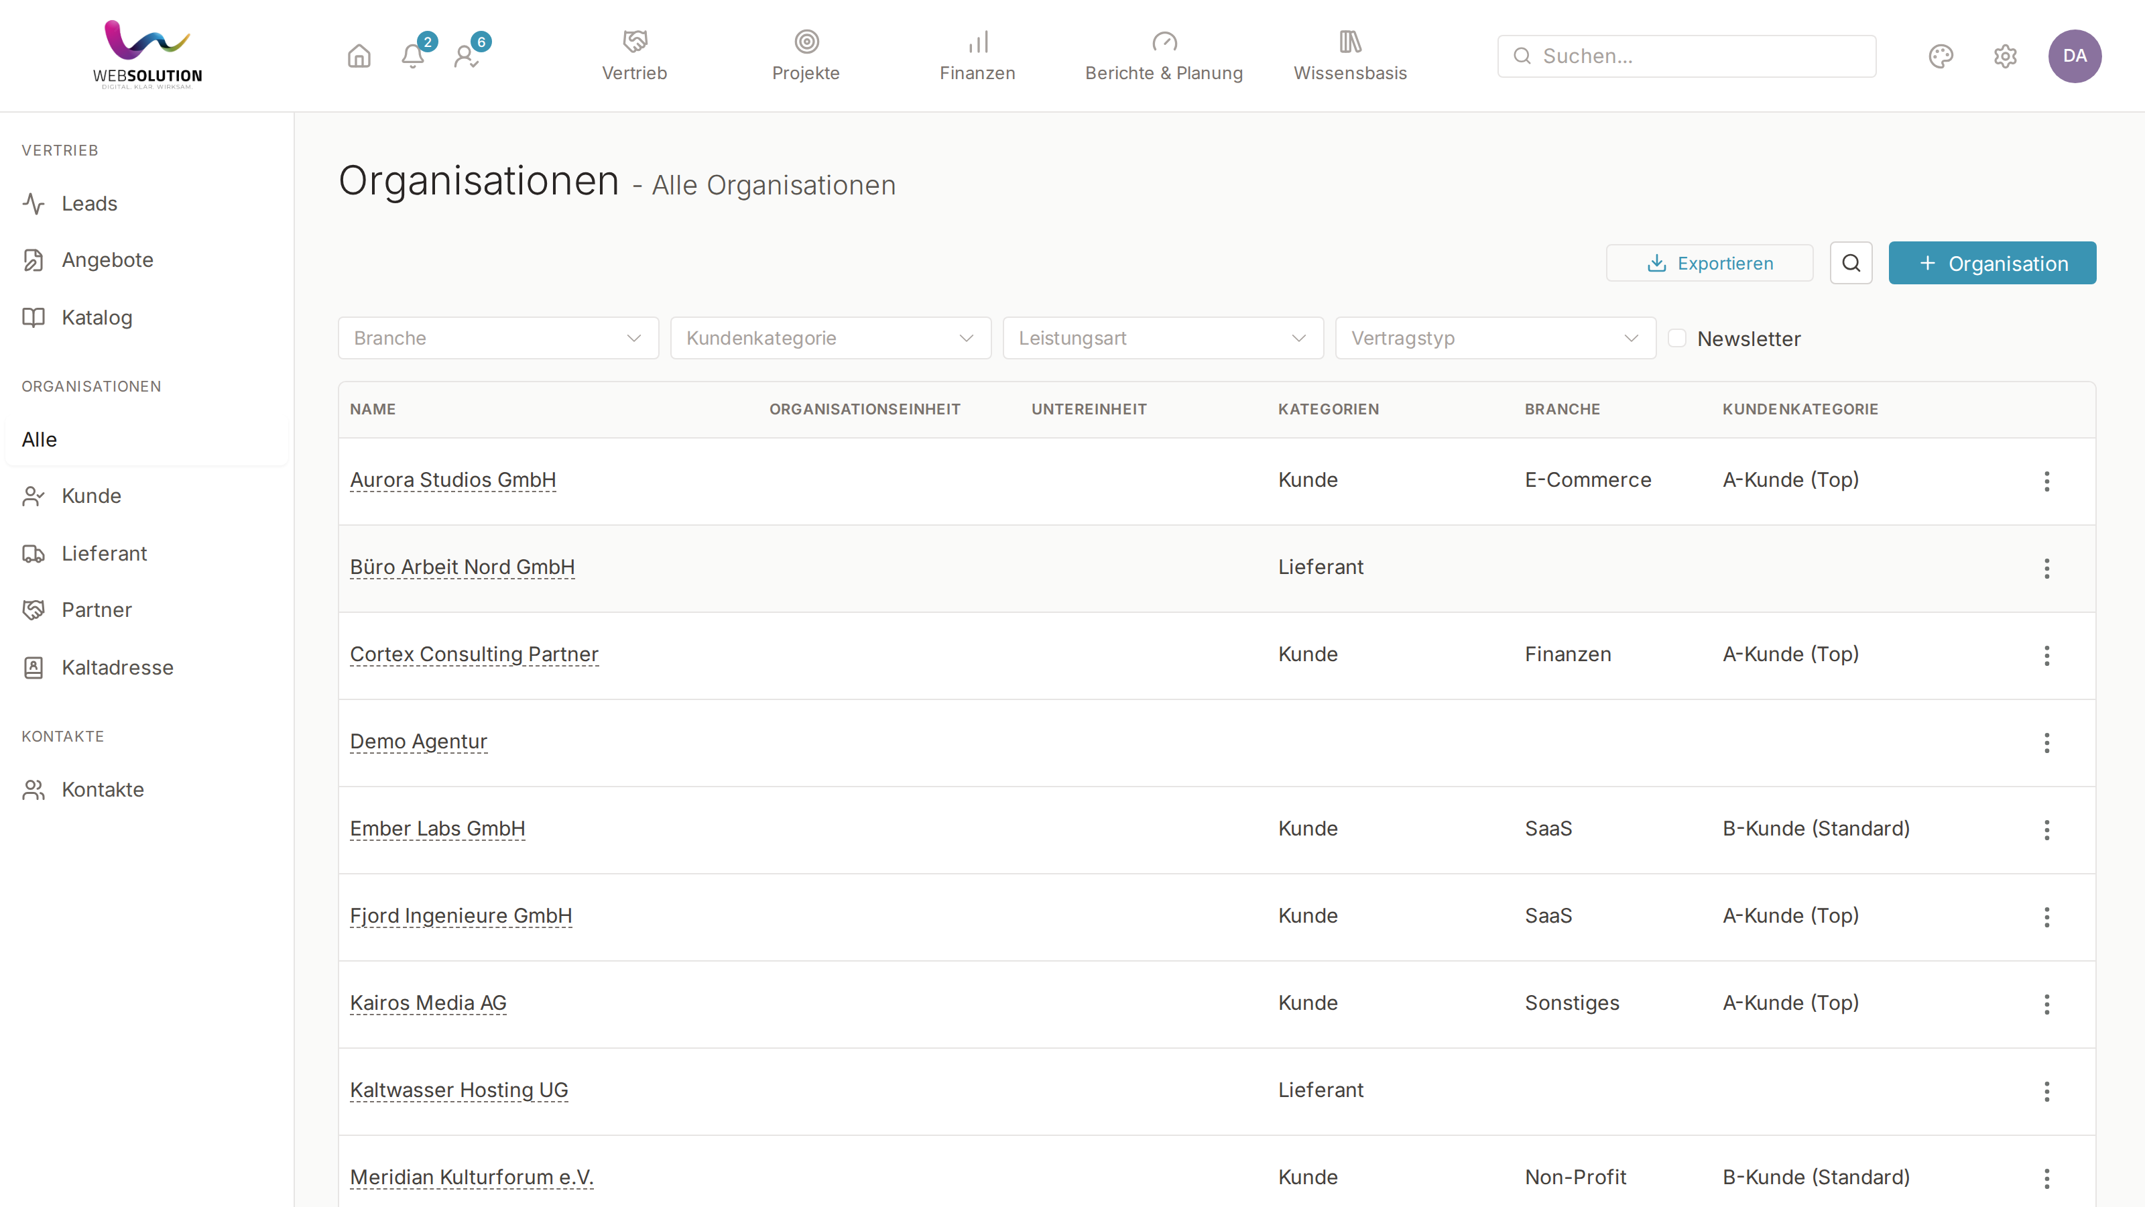The image size is (2145, 1207).
Task: Click the table search magnifier button
Action: 1851,264
